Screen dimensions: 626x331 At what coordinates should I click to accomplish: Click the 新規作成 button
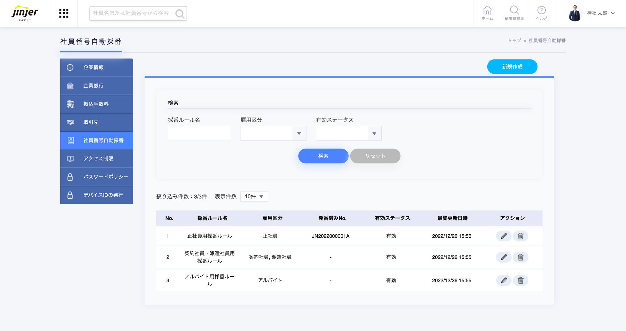[x=512, y=67]
